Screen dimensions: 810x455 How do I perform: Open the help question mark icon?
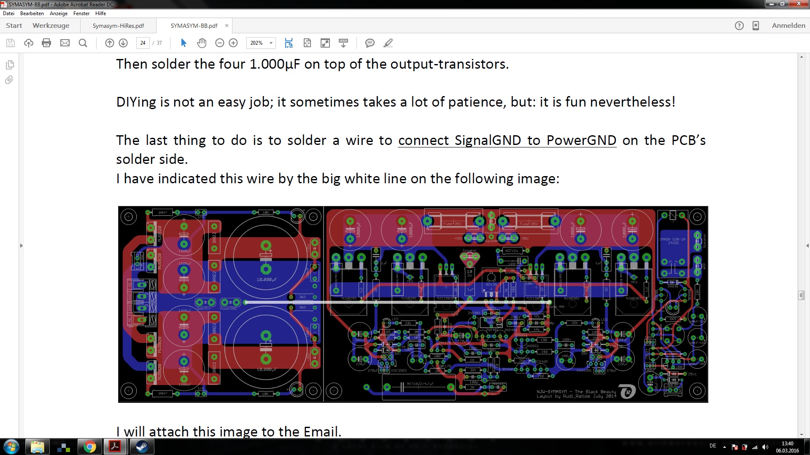coord(739,26)
